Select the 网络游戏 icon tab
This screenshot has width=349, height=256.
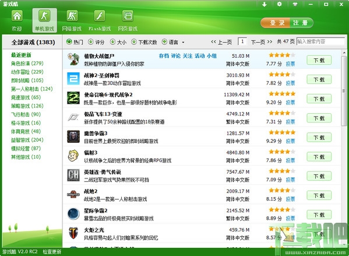pyautogui.click(x=72, y=16)
